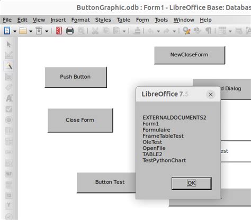Expand the Open recent files dropdown arrow
Image resolution: width=251 pixels, height=220 pixels.
point(31,31)
